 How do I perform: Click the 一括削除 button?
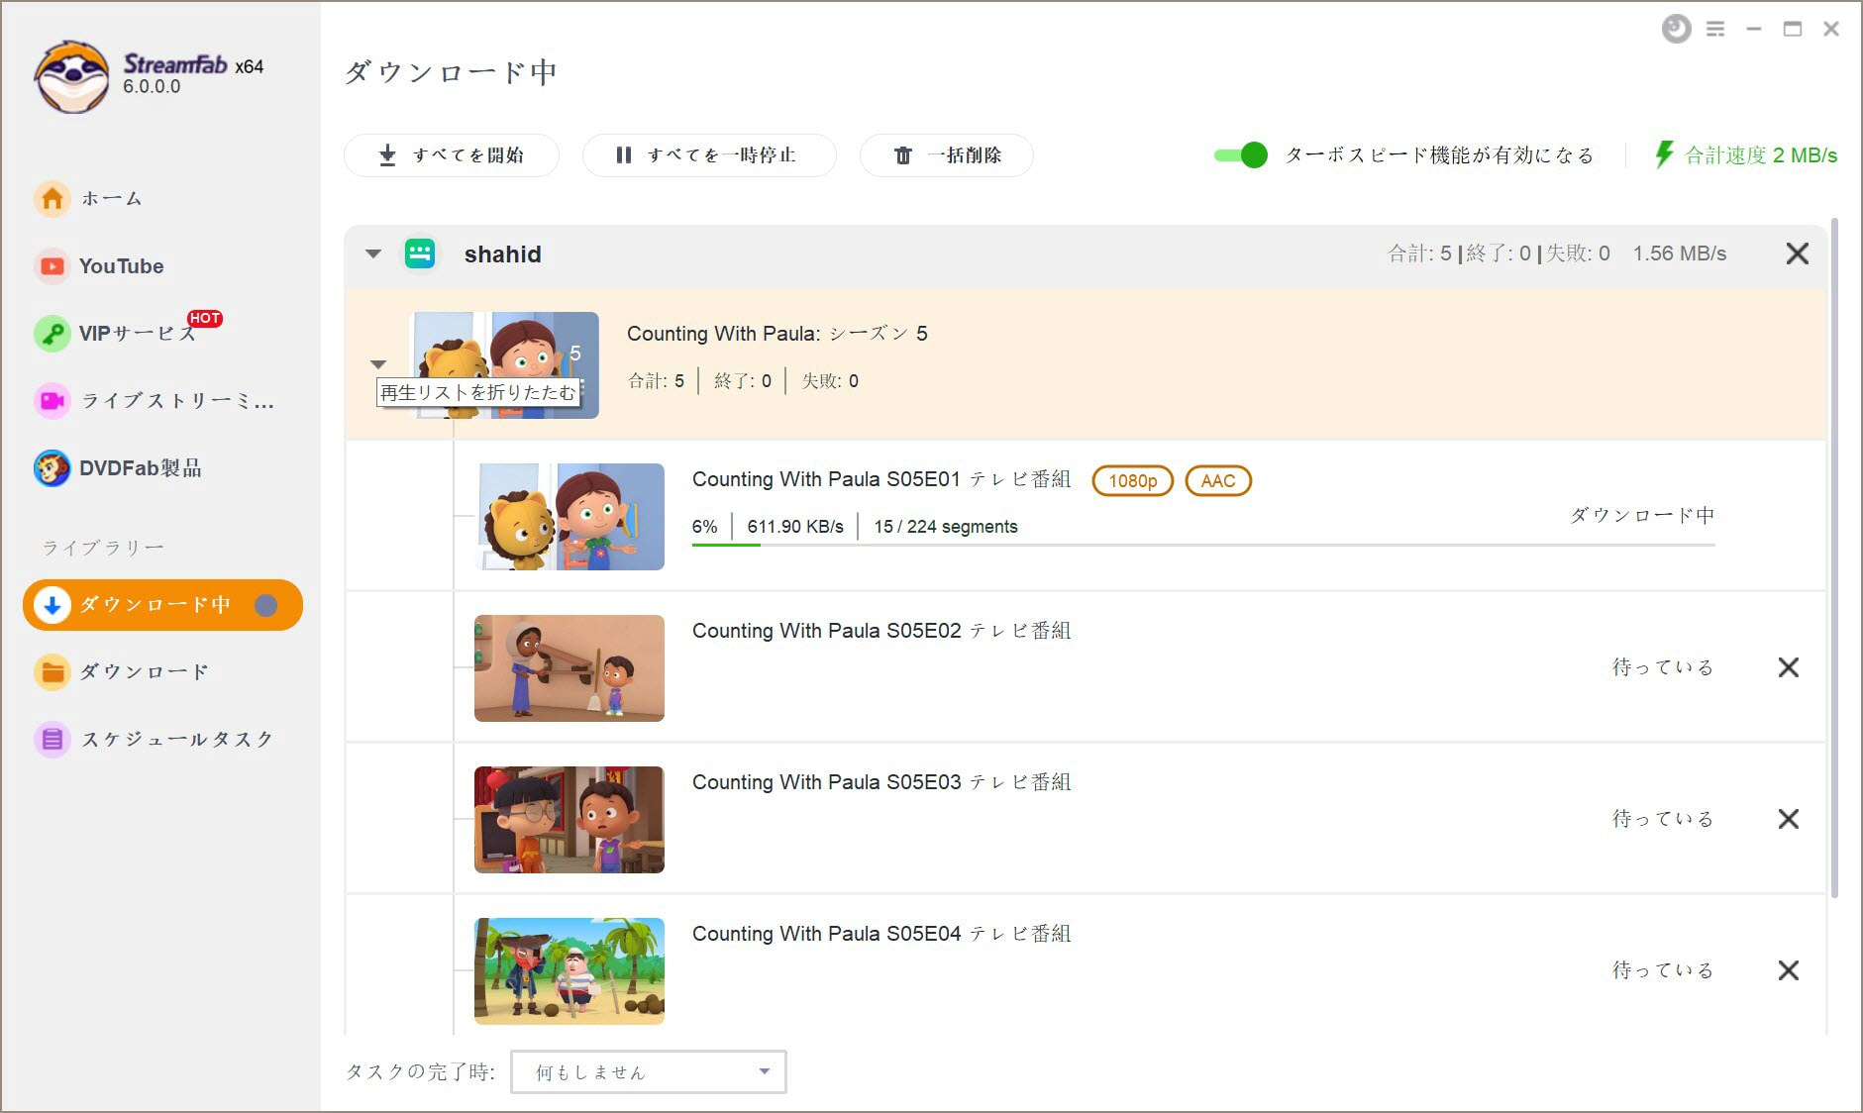coord(947,155)
